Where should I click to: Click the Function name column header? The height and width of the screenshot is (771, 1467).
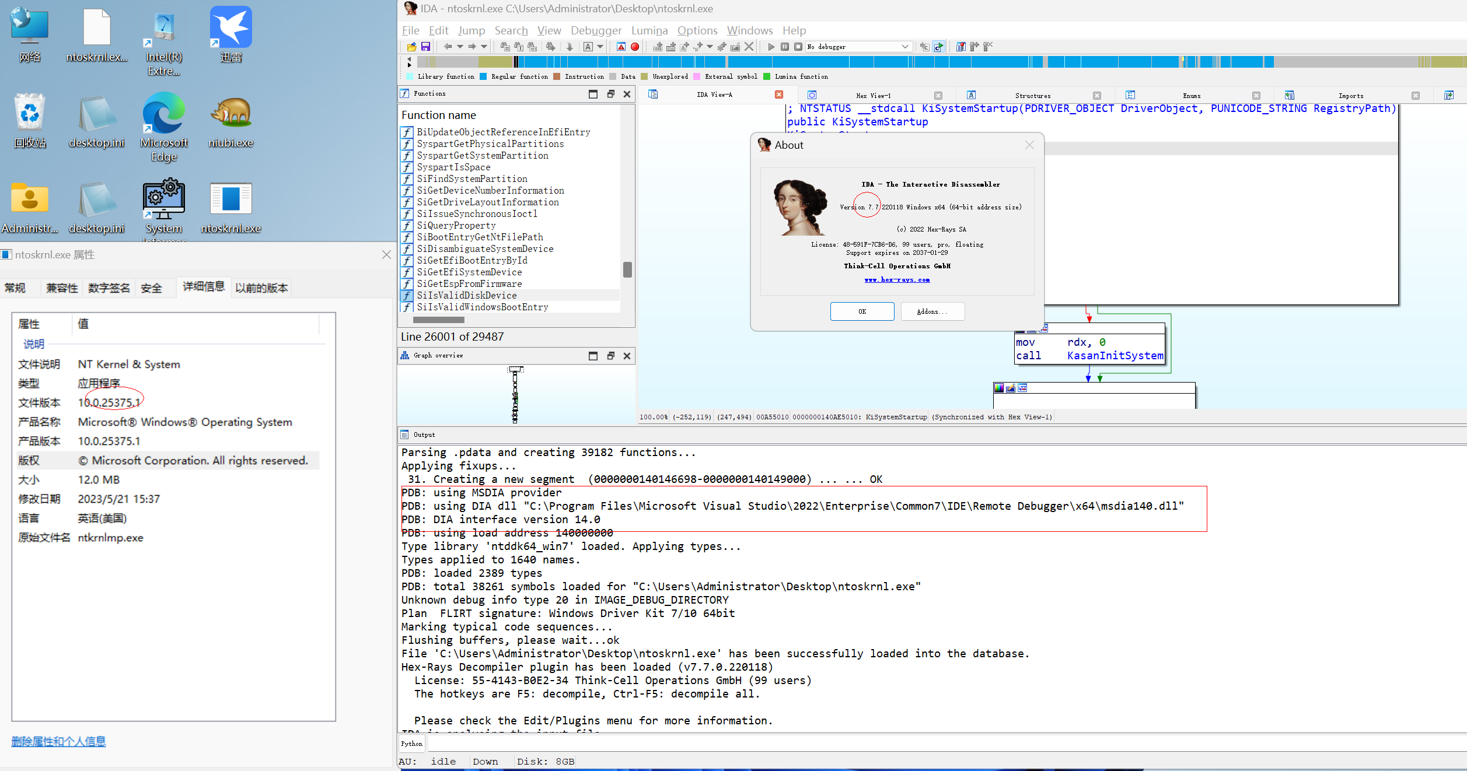pyautogui.click(x=439, y=115)
